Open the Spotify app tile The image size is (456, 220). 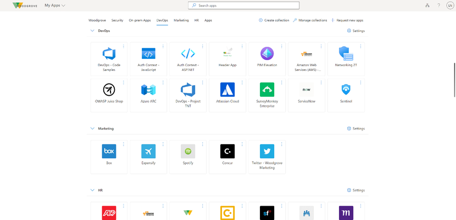click(x=188, y=157)
